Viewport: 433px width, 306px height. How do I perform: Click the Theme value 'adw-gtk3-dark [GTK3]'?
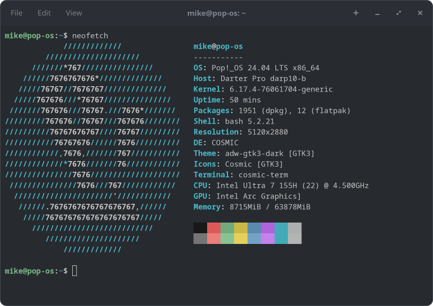pos(270,154)
